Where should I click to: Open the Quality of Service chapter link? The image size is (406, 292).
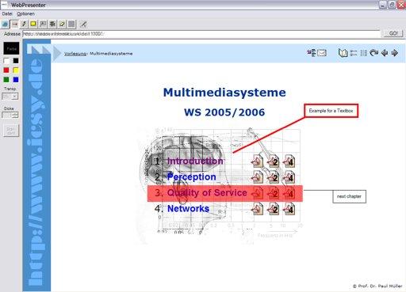207,193
